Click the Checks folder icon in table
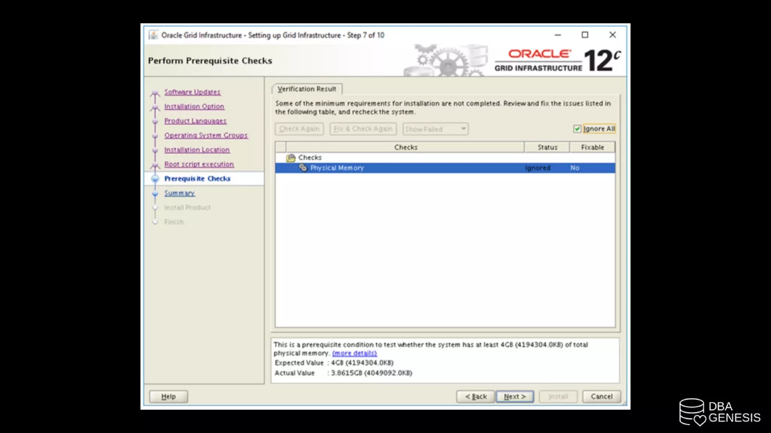Viewport: 771px width, 433px height. 291,157
